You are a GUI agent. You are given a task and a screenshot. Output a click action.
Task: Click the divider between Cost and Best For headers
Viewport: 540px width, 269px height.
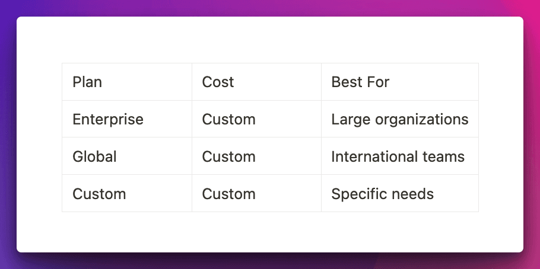click(x=321, y=82)
